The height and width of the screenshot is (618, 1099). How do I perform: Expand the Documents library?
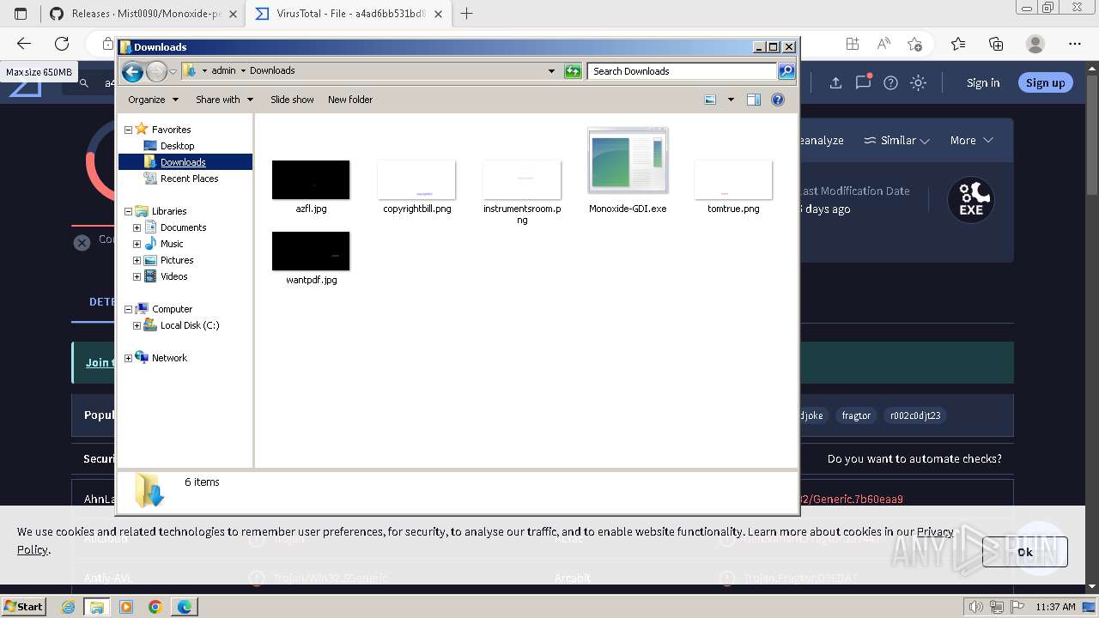point(137,227)
